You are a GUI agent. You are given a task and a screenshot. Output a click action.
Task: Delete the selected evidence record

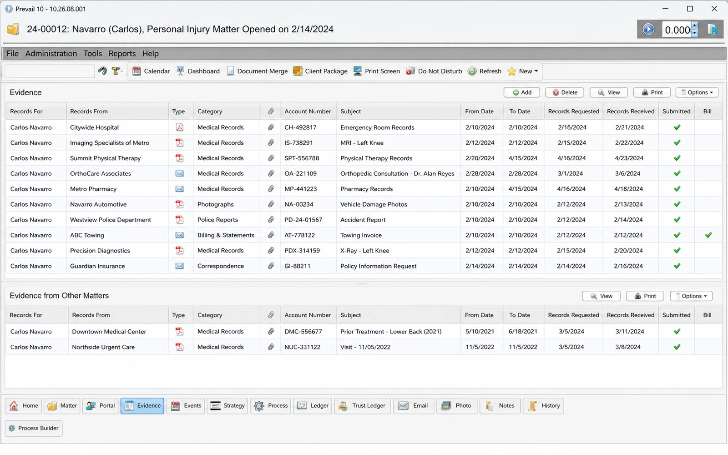point(565,92)
